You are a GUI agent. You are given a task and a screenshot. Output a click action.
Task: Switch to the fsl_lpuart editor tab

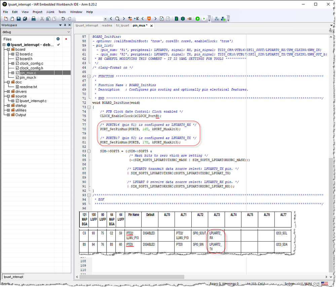[x=122, y=25]
